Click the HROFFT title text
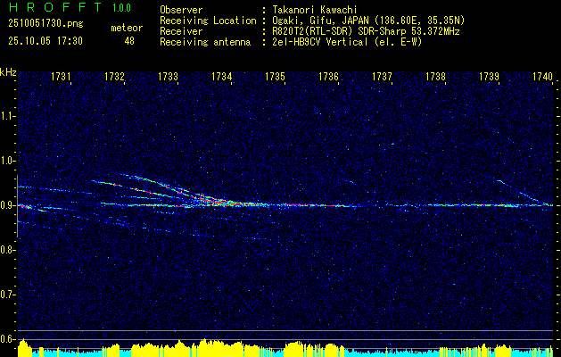 click(54, 7)
